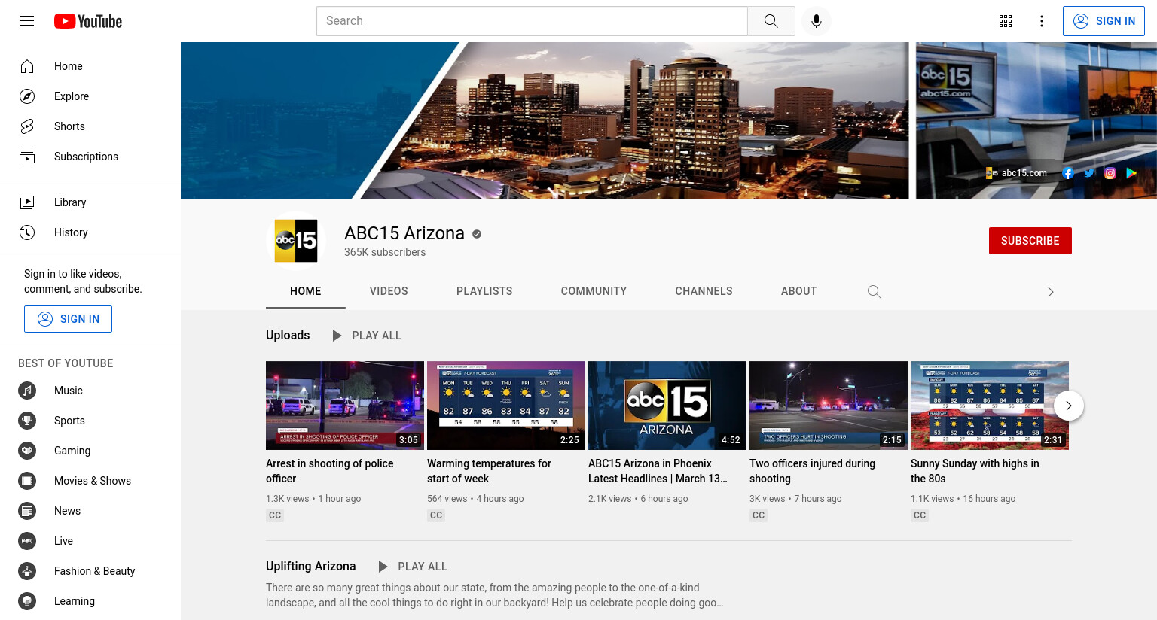Search within the ABC15 channel
The image size is (1157, 620).
point(874,291)
